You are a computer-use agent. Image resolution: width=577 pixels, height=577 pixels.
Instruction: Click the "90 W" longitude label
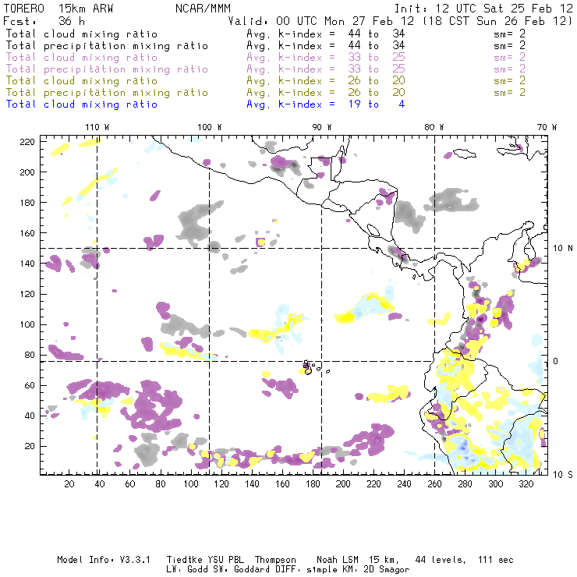322,127
